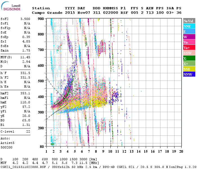Click the hmE value 110.0
The height and width of the screenshot is (169, 197).
click(25, 102)
